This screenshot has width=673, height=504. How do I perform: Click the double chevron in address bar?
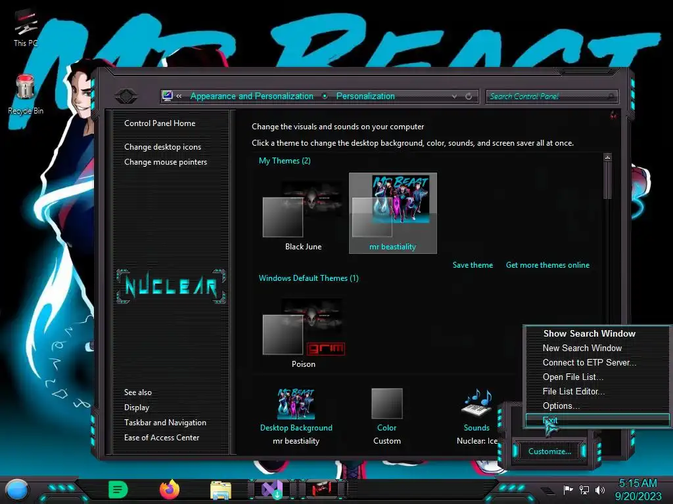pos(179,96)
